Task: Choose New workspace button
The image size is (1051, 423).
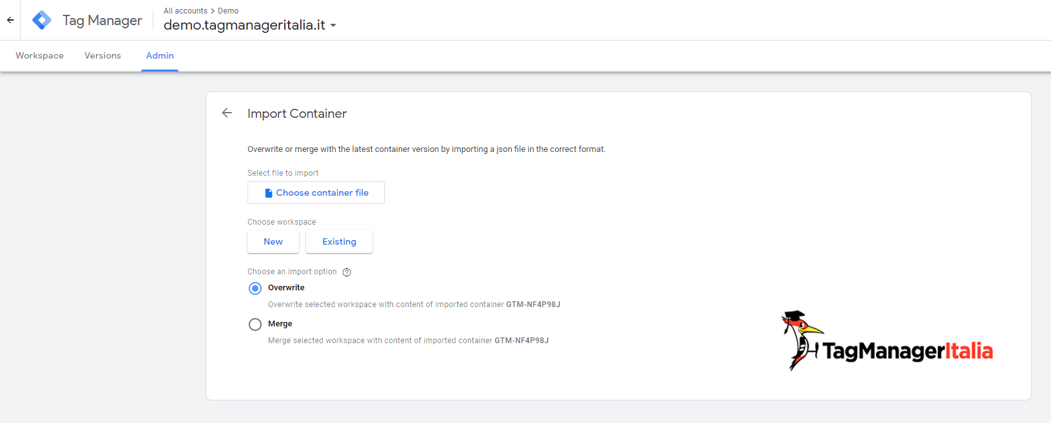Action: pyautogui.click(x=273, y=241)
